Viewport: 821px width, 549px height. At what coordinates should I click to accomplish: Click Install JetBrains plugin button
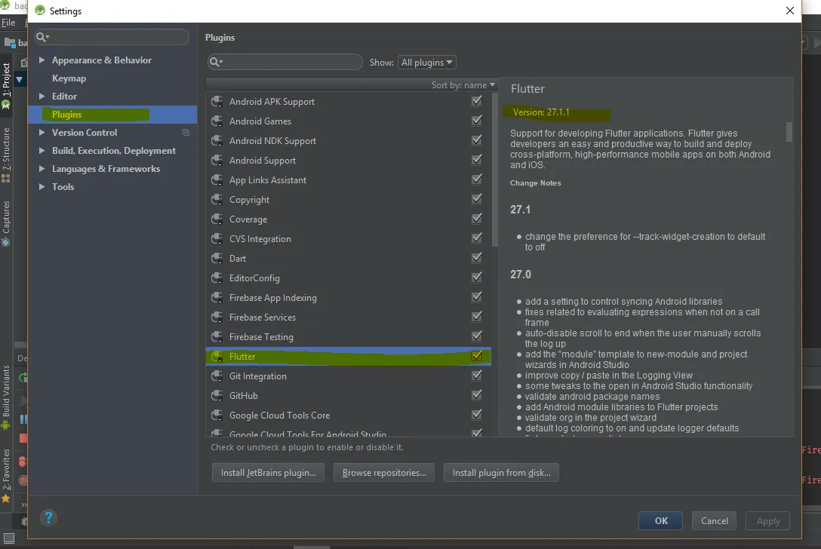tap(268, 473)
